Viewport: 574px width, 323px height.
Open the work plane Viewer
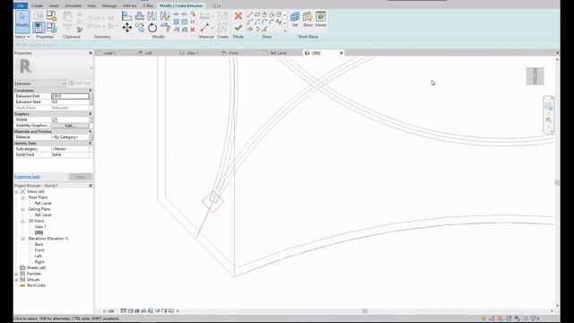320,20
